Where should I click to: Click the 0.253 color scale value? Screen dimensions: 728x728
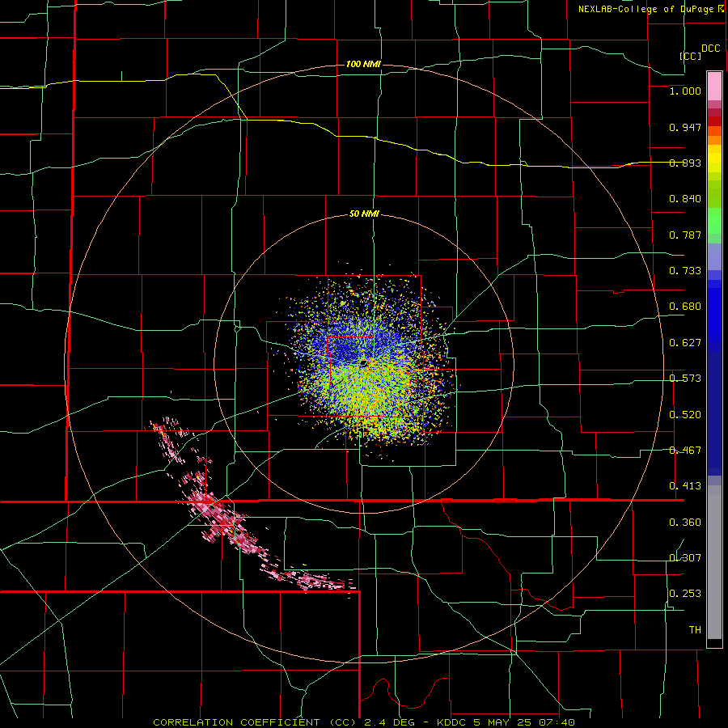tap(685, 594)
